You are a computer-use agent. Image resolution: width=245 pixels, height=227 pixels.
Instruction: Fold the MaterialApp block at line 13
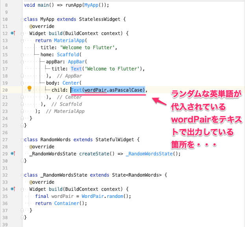click(22, 41)
